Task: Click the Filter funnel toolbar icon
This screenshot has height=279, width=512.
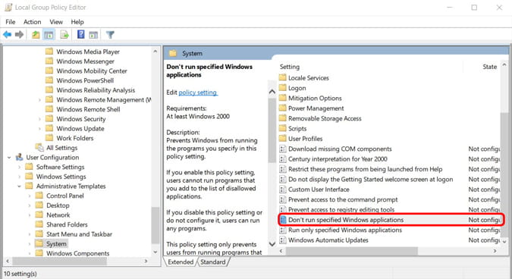Action: tap(111, 34)
